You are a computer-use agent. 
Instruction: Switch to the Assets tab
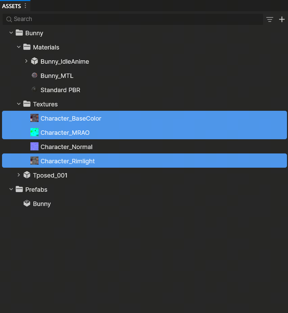[x=11, y=6]
